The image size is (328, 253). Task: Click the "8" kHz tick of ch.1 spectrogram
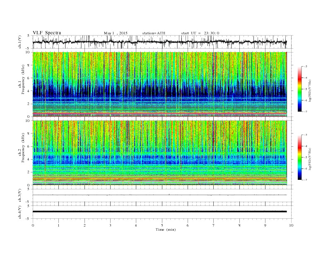pyautogui.click(x=29, y=65)
